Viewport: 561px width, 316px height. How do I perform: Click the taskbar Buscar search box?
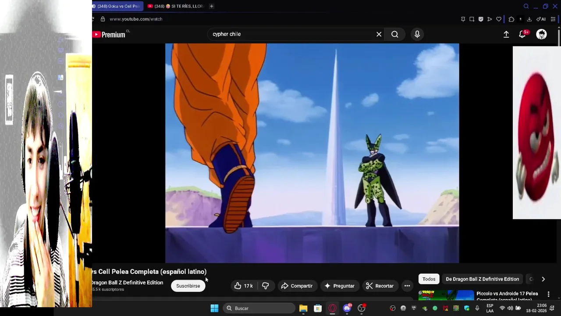(259, 308)
